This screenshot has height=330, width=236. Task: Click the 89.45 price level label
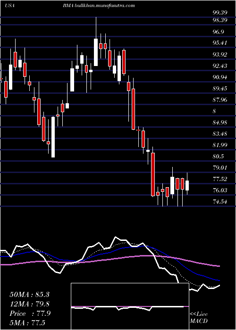click(220, 89)
